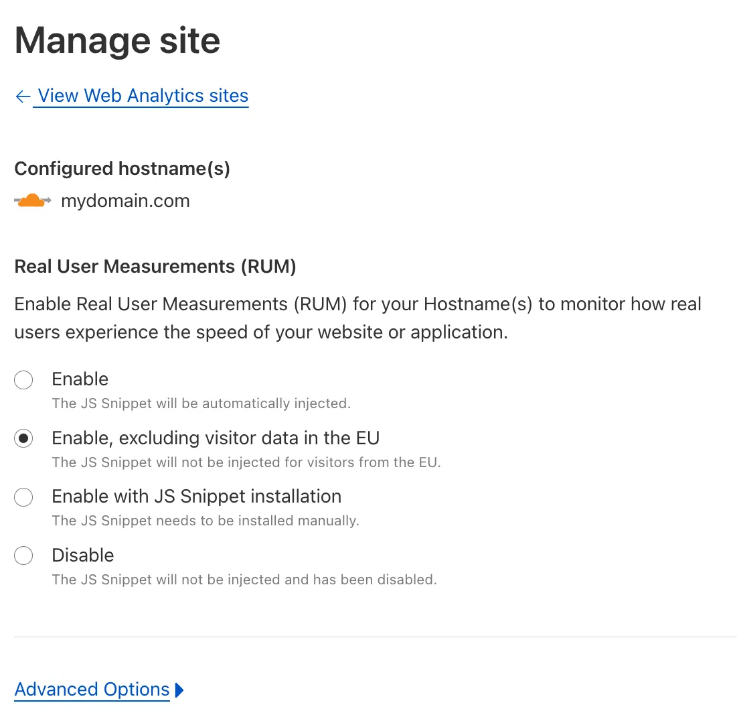
Task: Click the Real User Measurements section title
Action: (155, 266)
